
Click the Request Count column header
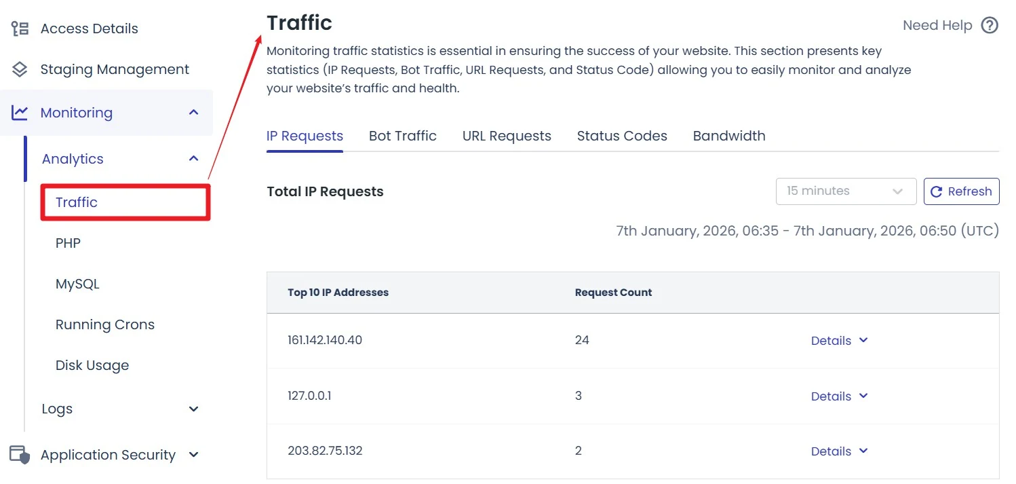(613, 293)
